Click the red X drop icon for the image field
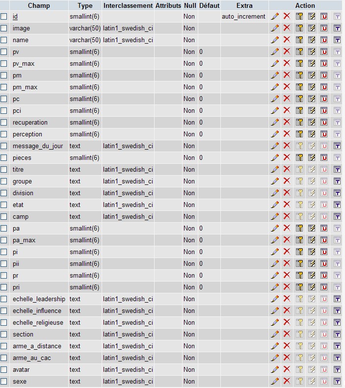This screenshot has height=388, width=345. click(x=287, y=28)
